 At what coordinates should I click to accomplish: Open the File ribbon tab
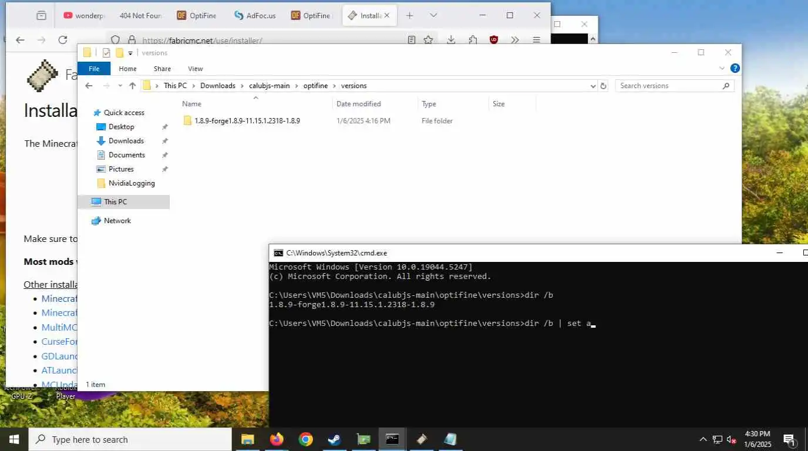click(94, 69)
